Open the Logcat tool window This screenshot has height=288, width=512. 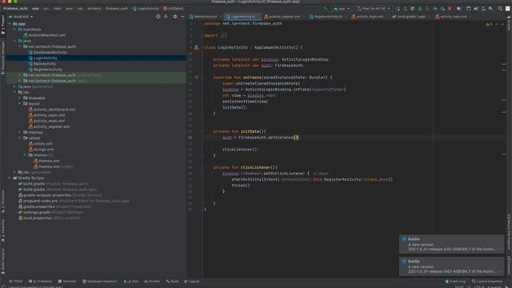click(x=192, y=281)
